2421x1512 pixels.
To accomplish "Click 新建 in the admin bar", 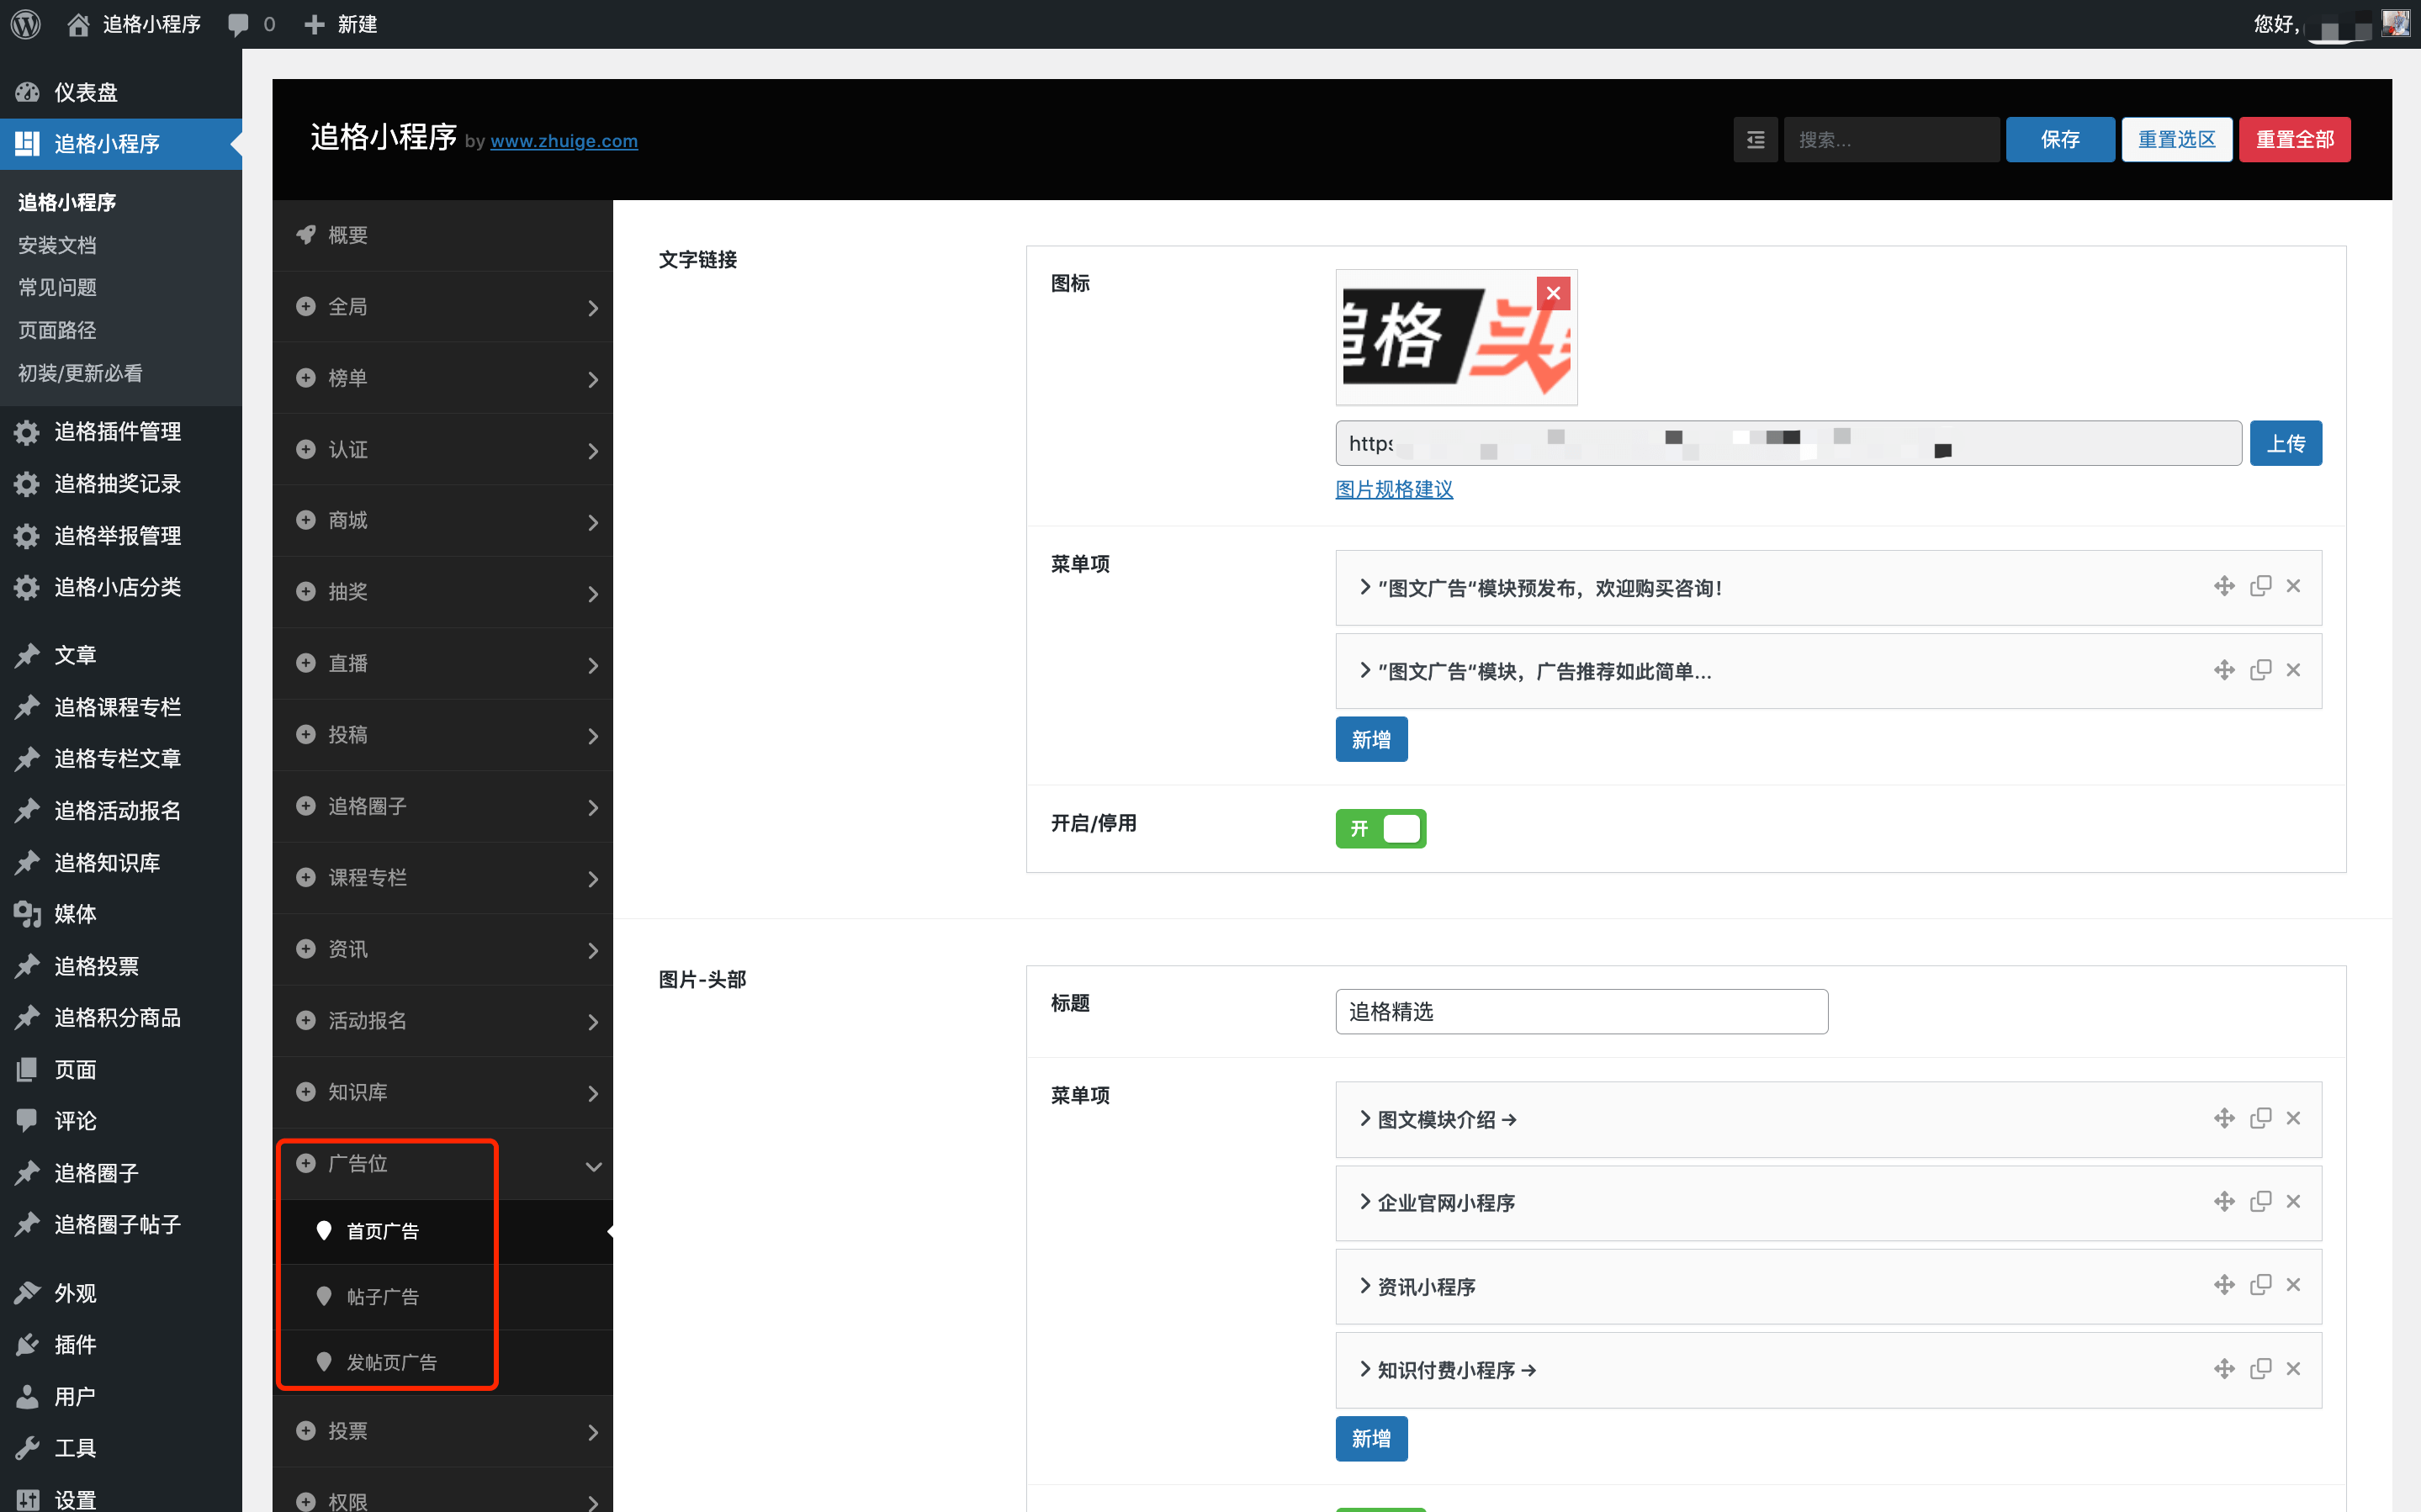I will tap(341, 24).
